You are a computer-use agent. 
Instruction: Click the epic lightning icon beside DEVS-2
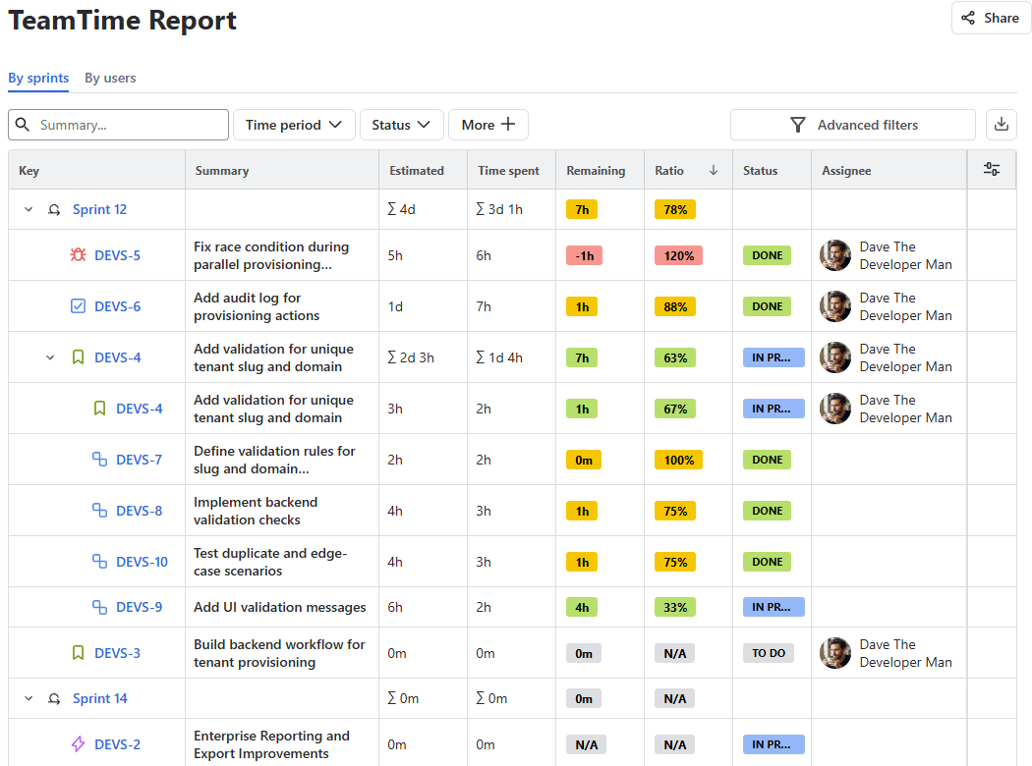tap(79, 744)
